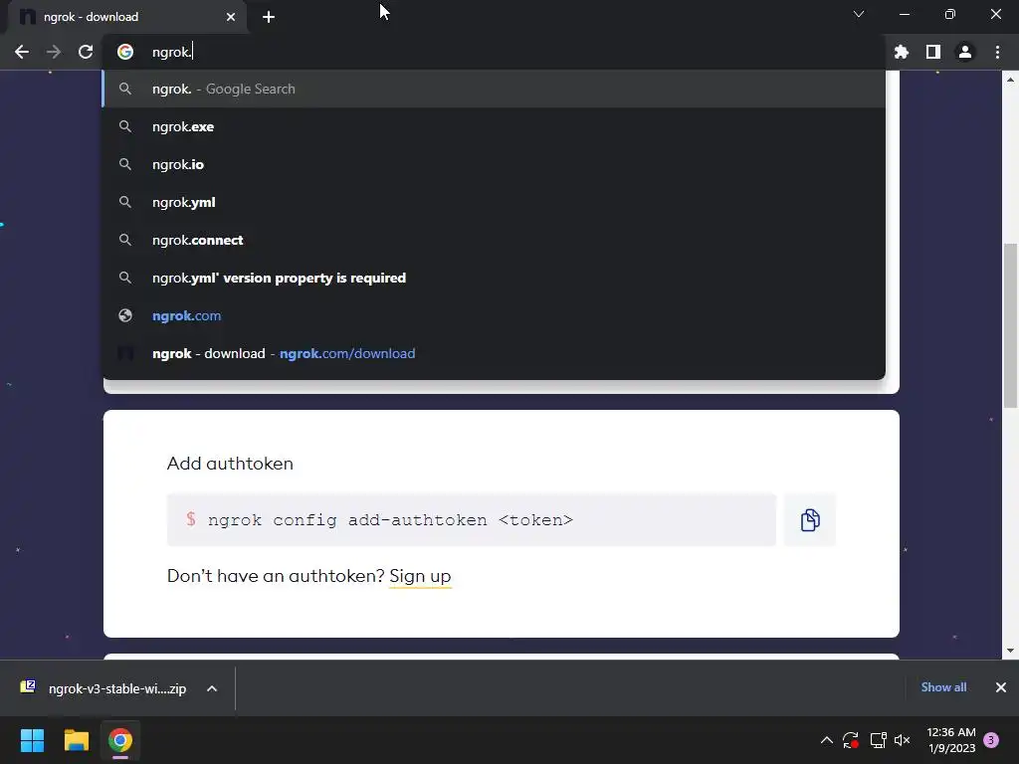Click search icon next to ngrok.exe
Viewport: 1019px width, 764px height.
(125, 126)
